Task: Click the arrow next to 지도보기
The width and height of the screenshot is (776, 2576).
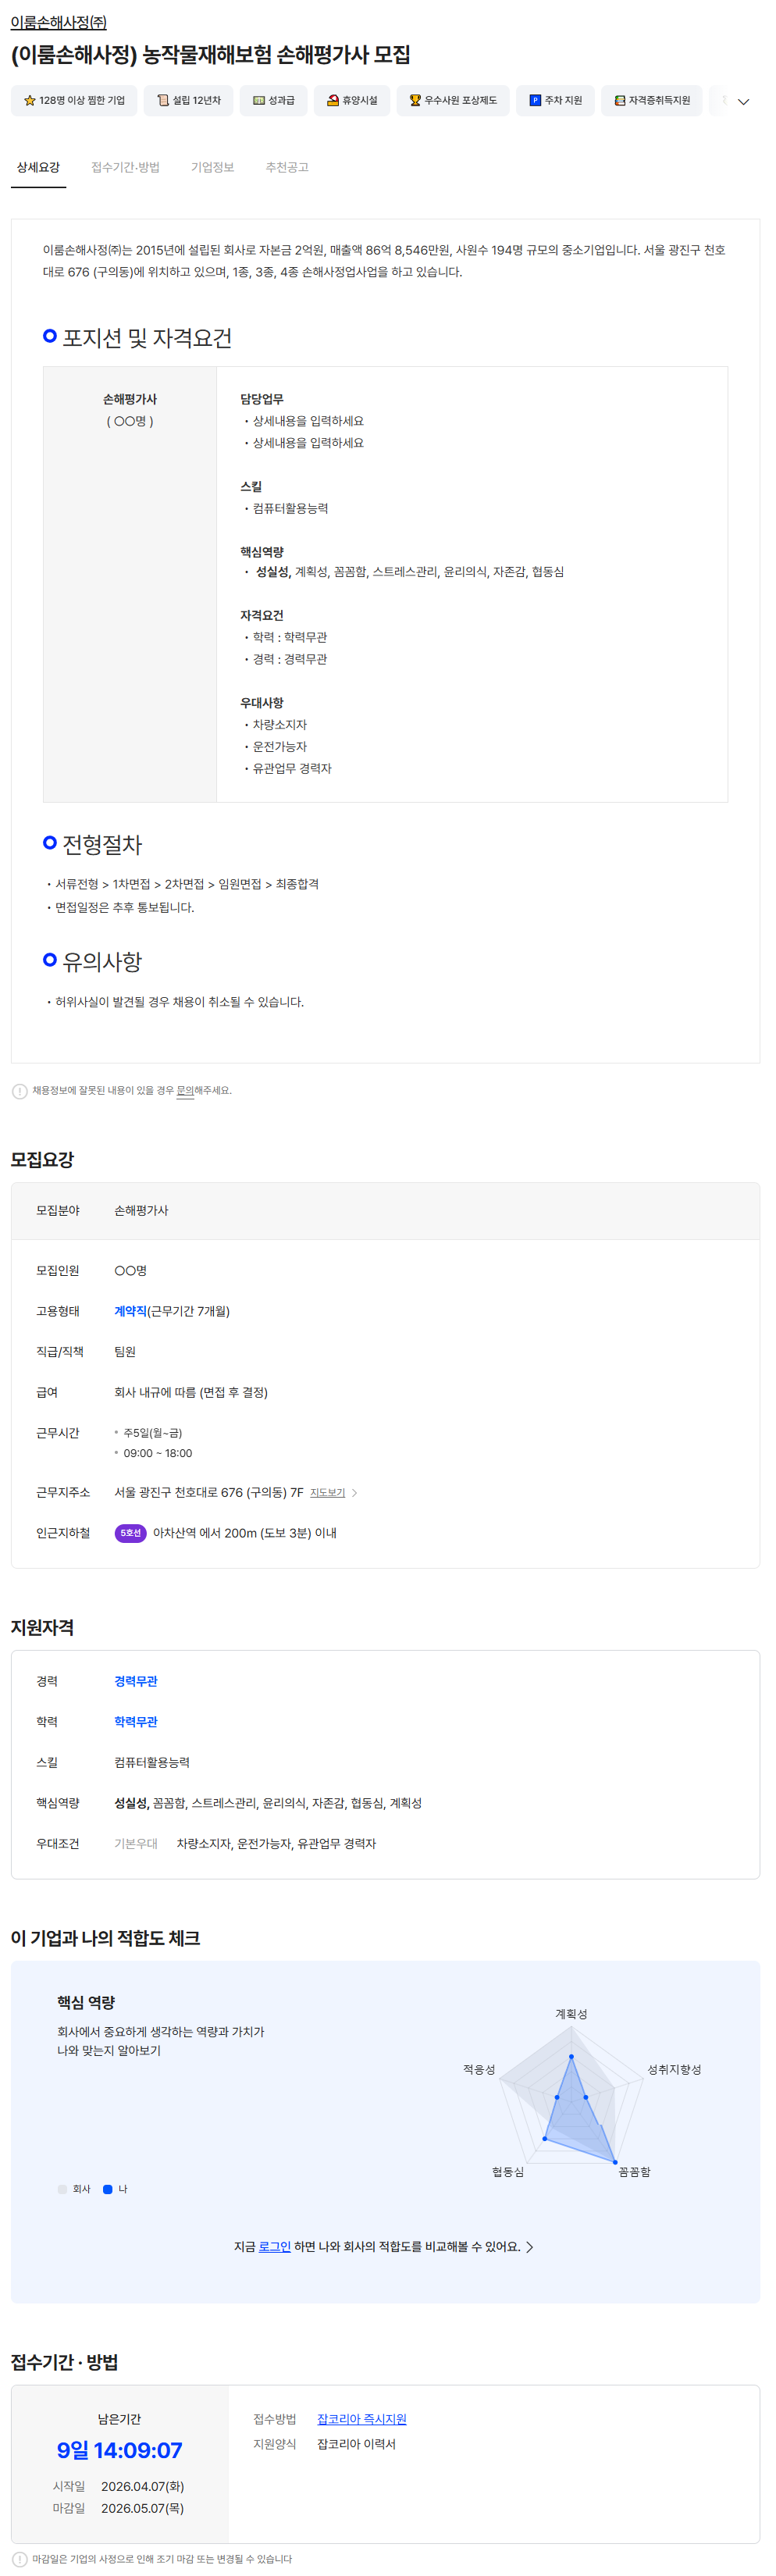Action: coord(355,1493)
